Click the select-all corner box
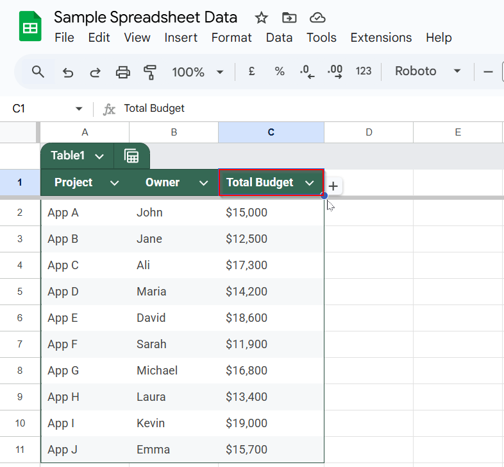The image size is (504, 467). click(x=19, y=132)
